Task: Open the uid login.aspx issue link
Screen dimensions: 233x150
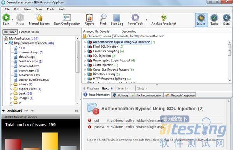Action: click(136, 121)
